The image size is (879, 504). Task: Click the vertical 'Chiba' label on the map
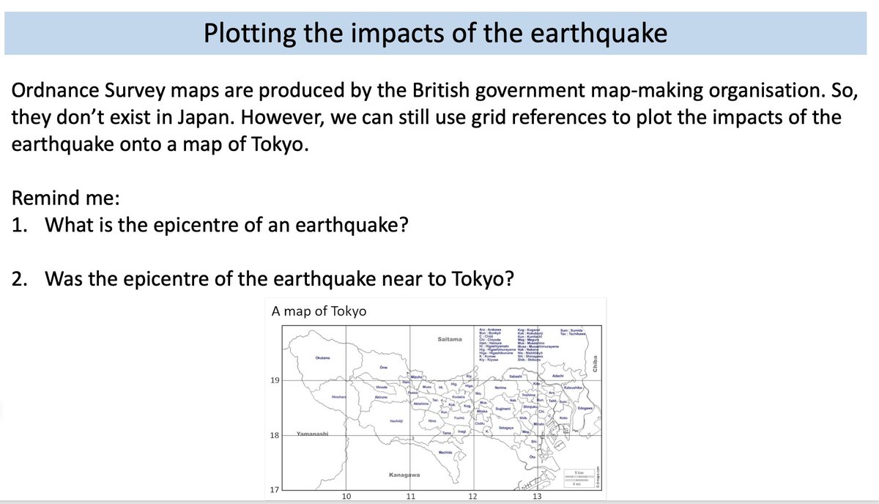pos(596,364)
